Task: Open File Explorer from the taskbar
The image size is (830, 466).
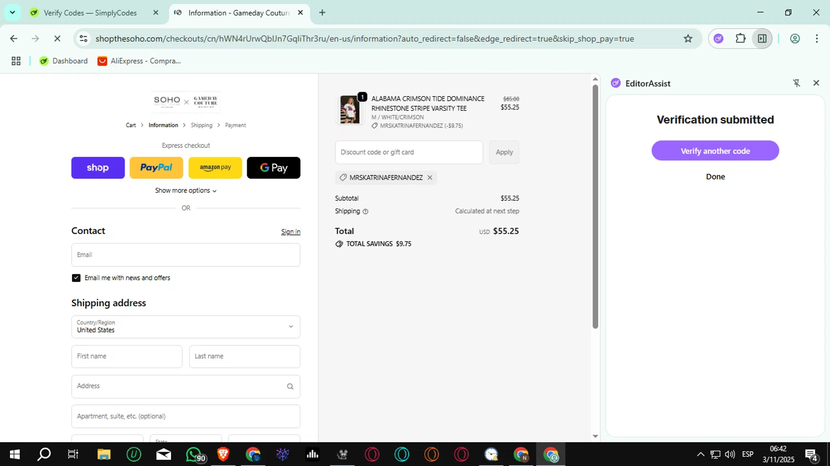Action: coord(103,454)
